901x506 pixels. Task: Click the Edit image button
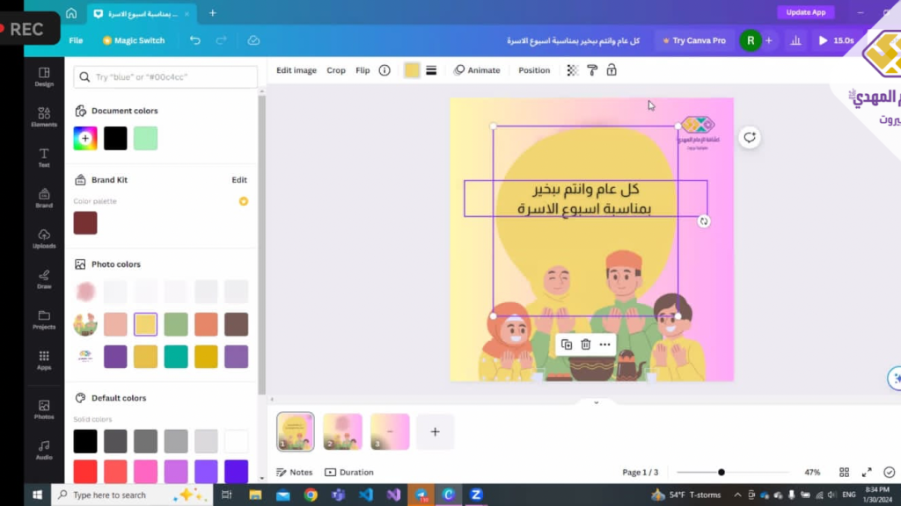pos(297,70)
